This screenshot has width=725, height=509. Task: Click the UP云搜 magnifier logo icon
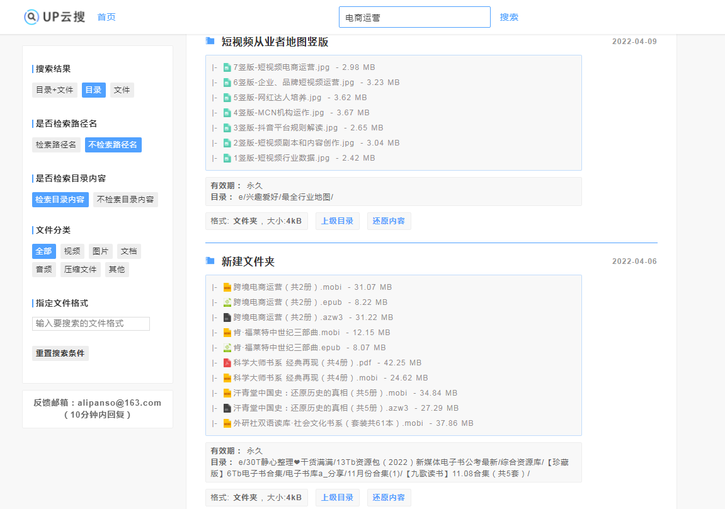(x=31, y=17)
